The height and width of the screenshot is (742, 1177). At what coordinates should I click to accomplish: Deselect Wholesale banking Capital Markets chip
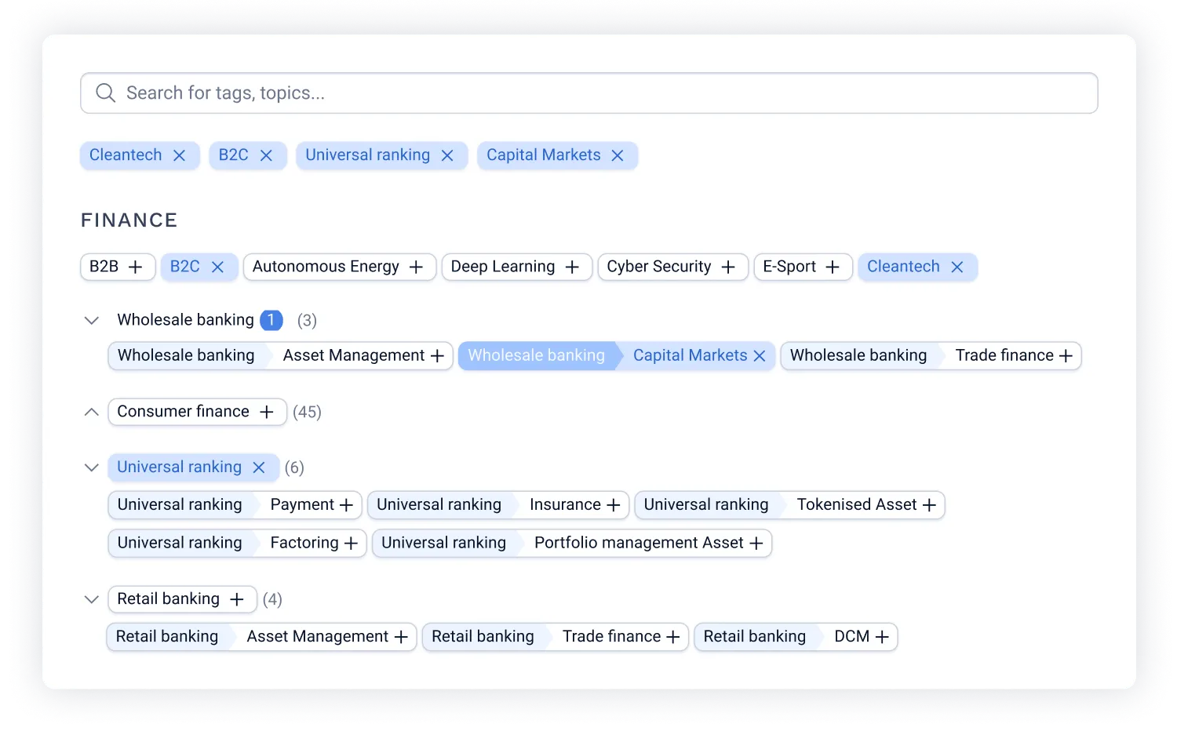tap(760, 356)
